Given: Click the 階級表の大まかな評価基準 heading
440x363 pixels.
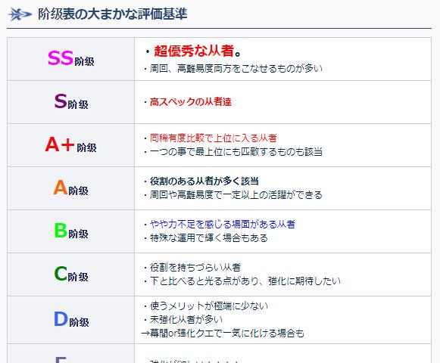Looking at the screenshot, I should tap(113, 14).
